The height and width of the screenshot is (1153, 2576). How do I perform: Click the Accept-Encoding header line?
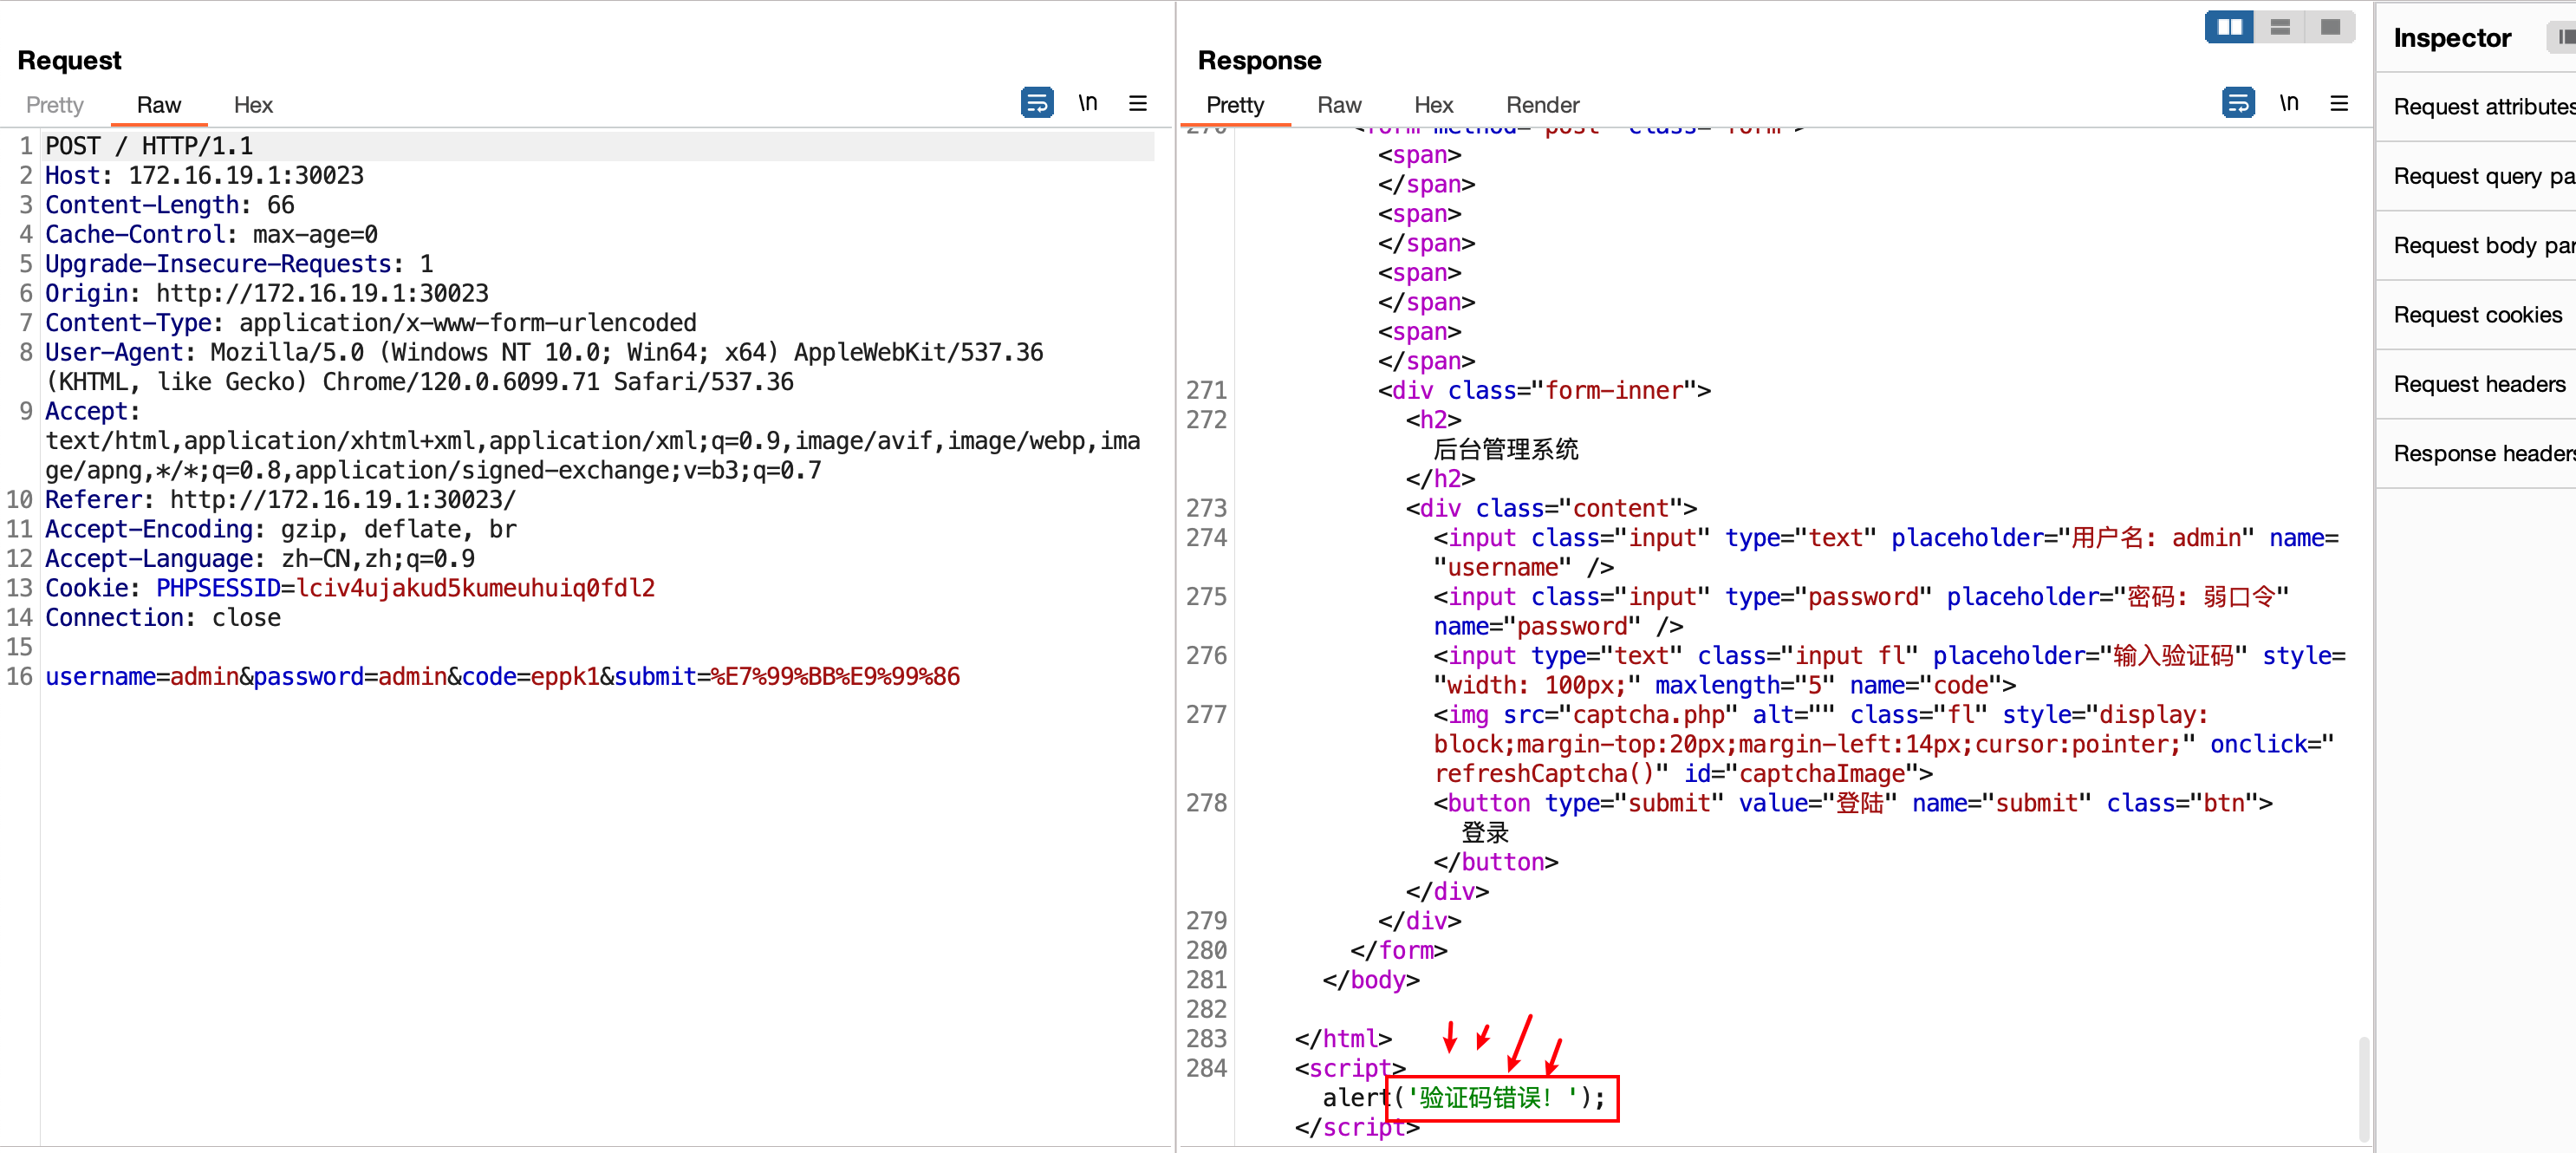pyautogui.click(x=281, y=529)
